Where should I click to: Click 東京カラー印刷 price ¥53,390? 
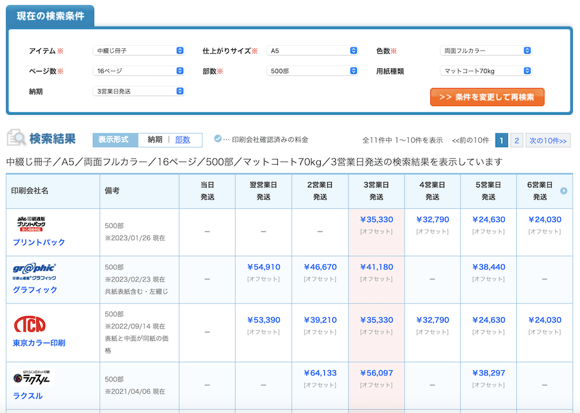point(264,320)
